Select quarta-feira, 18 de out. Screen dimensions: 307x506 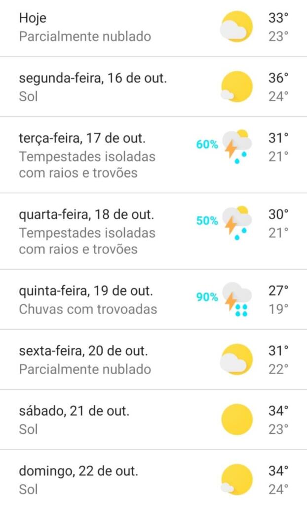click(x=87, y=215)
